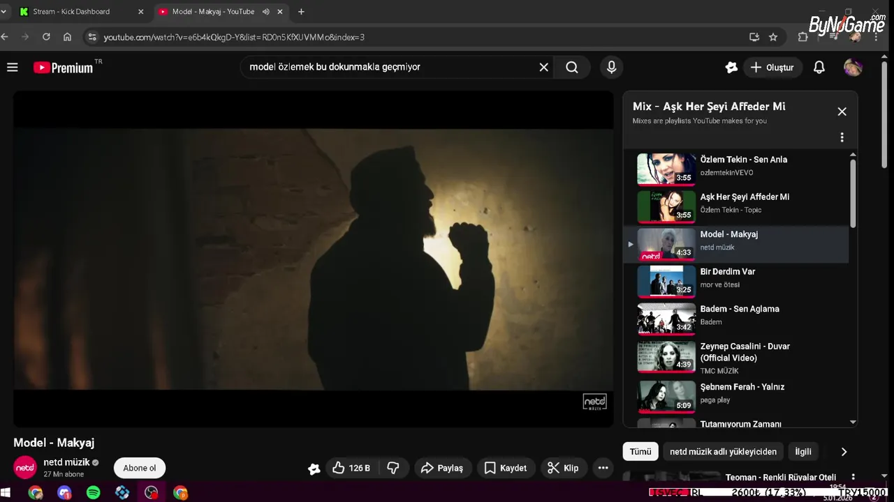Viewport: 894px width, 502px height.
Task: Click the netd müzik watermark in the video
Action: [x=594, y=402]
